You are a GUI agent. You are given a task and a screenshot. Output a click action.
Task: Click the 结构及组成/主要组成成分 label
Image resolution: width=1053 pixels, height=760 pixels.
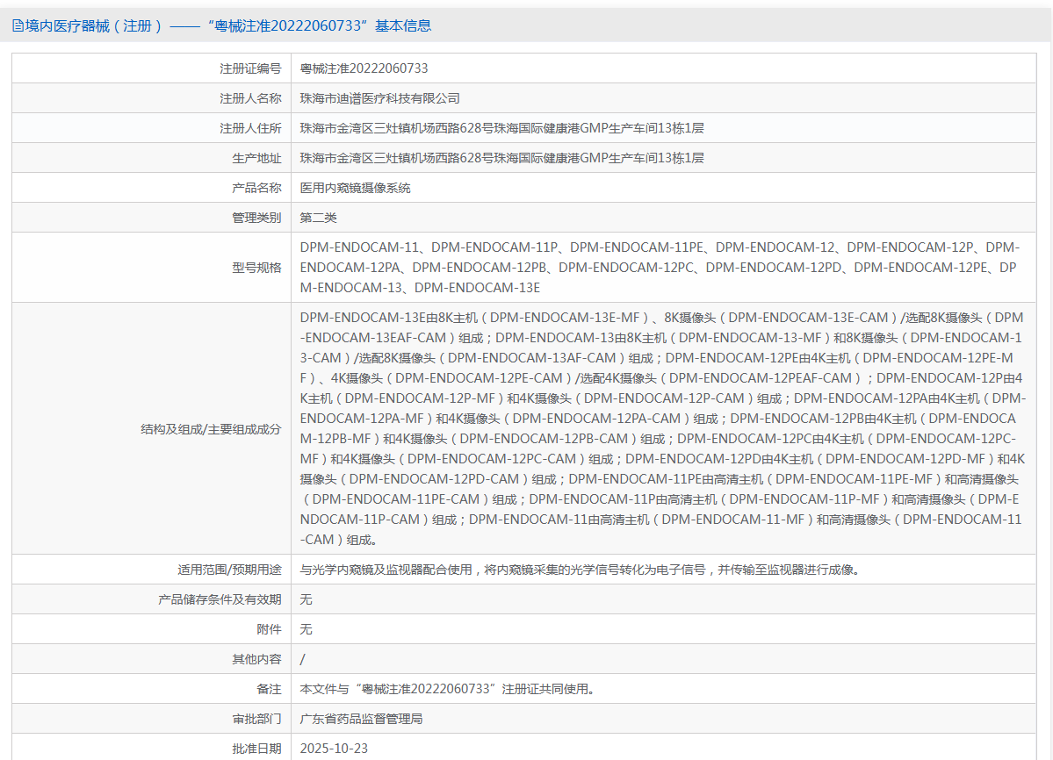(211, 429)
